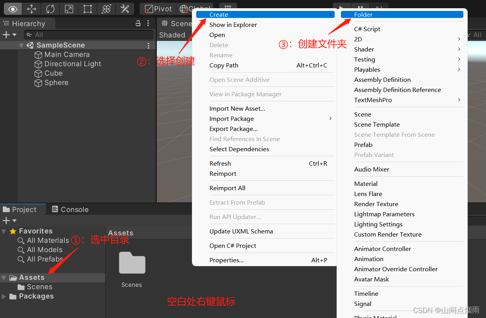Screen dimensions: 486x318
Task: Choose Reimport All
Action: [x=227, y=188]
